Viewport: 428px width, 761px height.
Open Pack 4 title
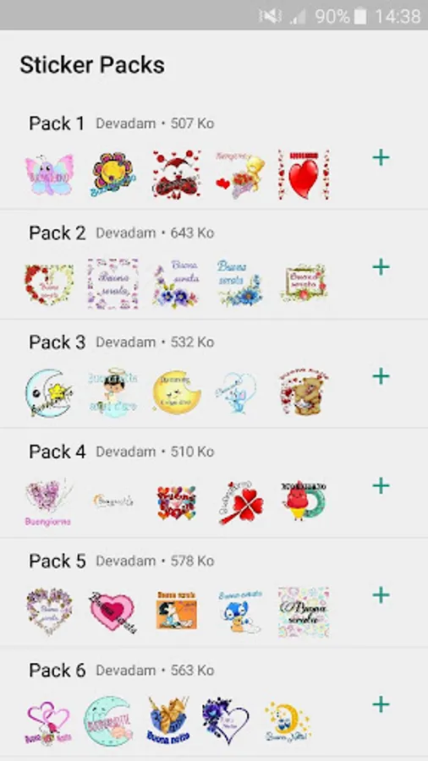58,452
